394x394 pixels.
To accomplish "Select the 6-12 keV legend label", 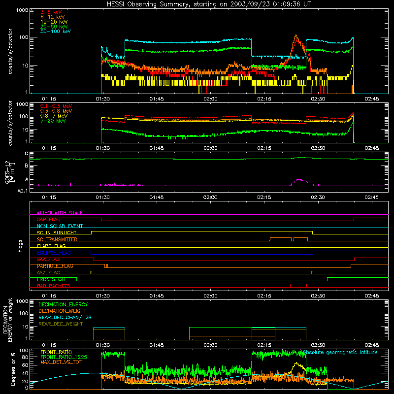I will 53,17.
